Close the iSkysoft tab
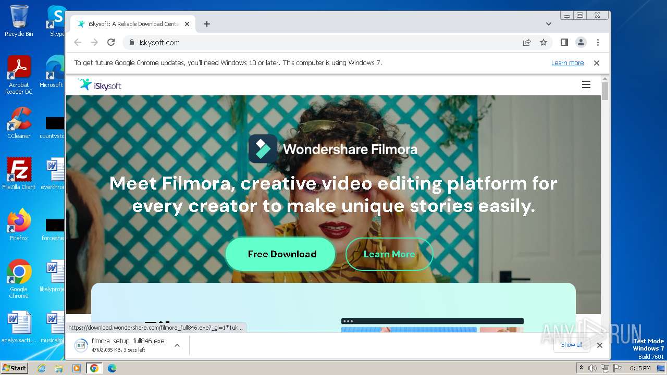667x375 pixels. pos(187,24)
